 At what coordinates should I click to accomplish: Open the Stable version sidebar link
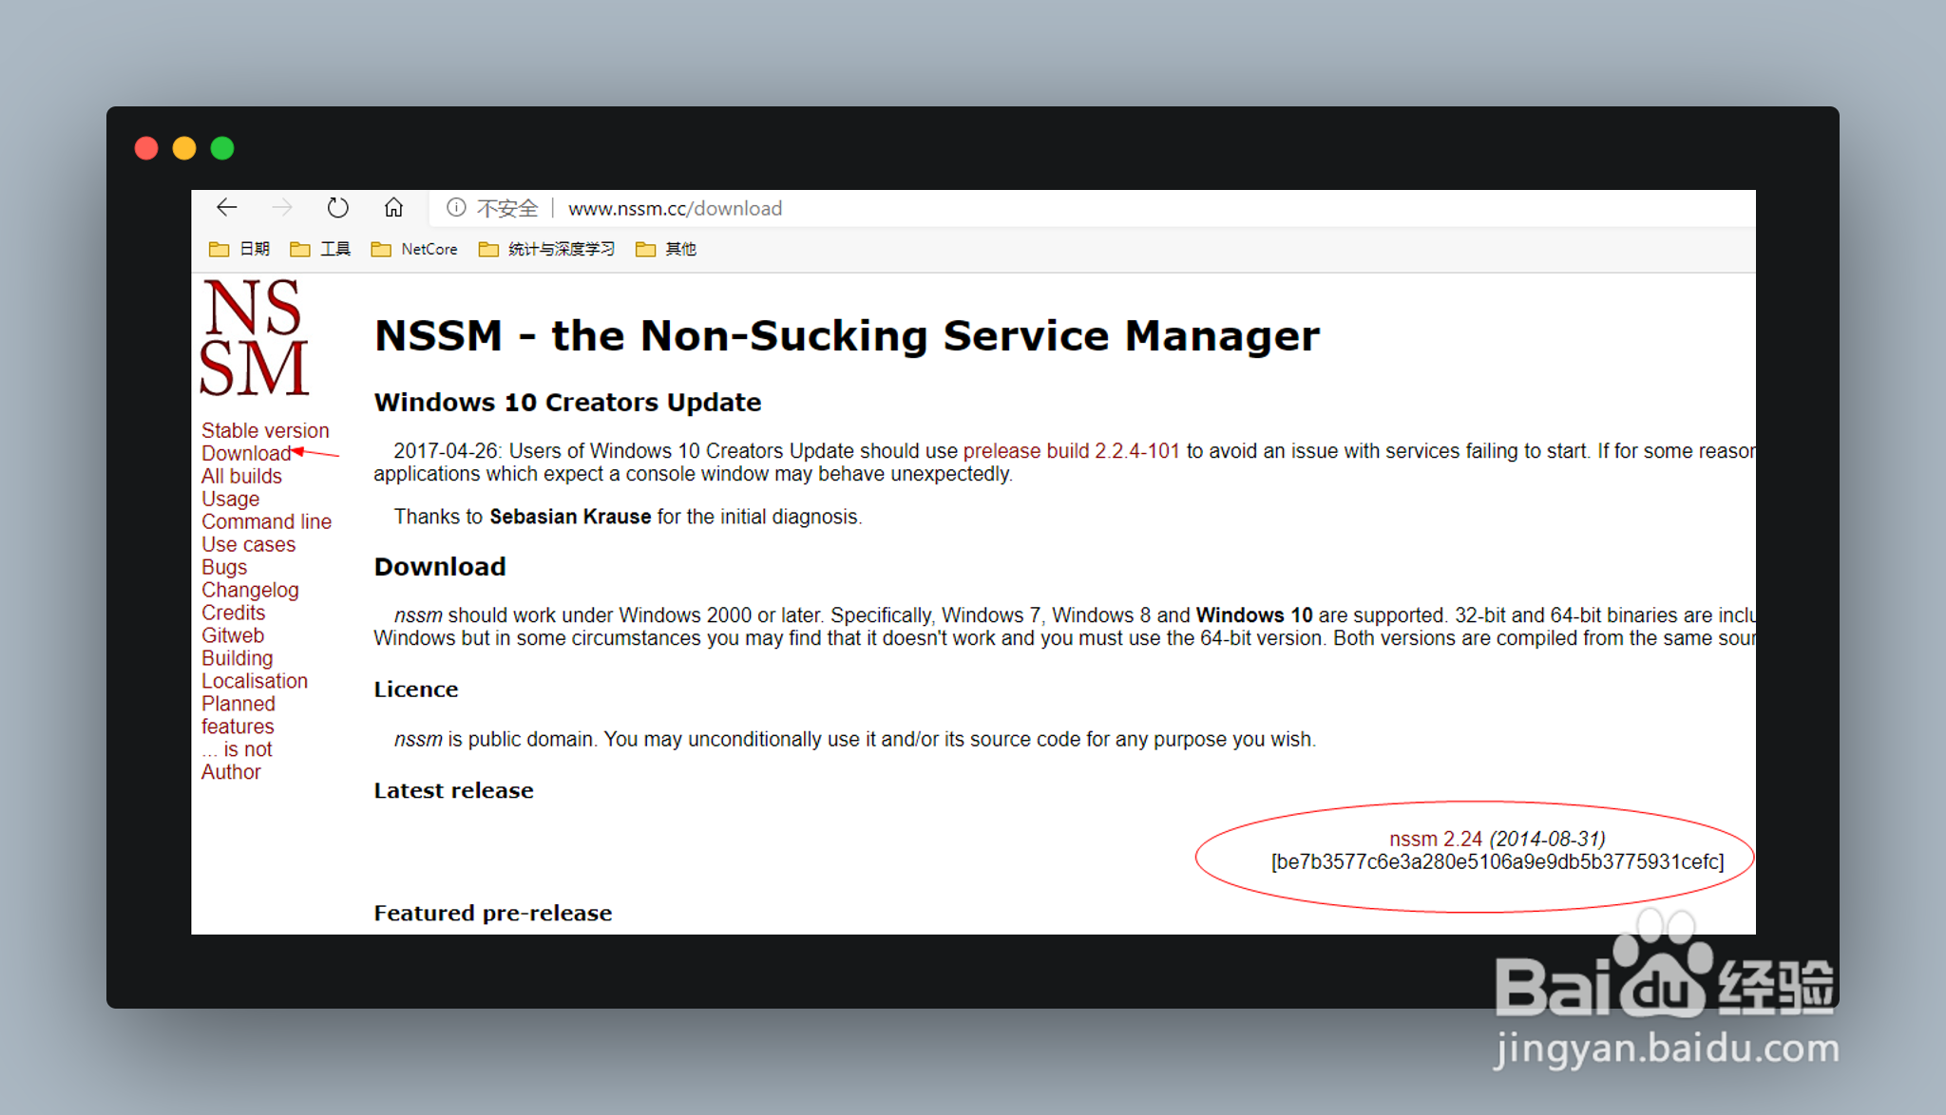pos(265,431)
